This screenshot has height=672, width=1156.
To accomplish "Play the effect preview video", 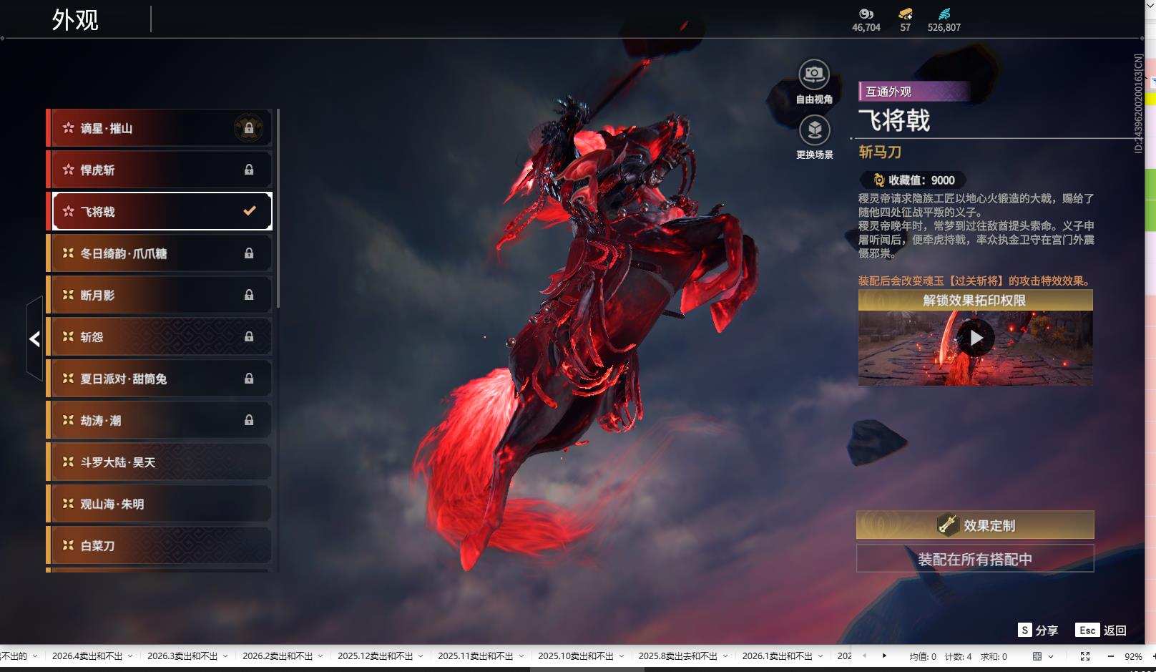I will coord(975,338).
